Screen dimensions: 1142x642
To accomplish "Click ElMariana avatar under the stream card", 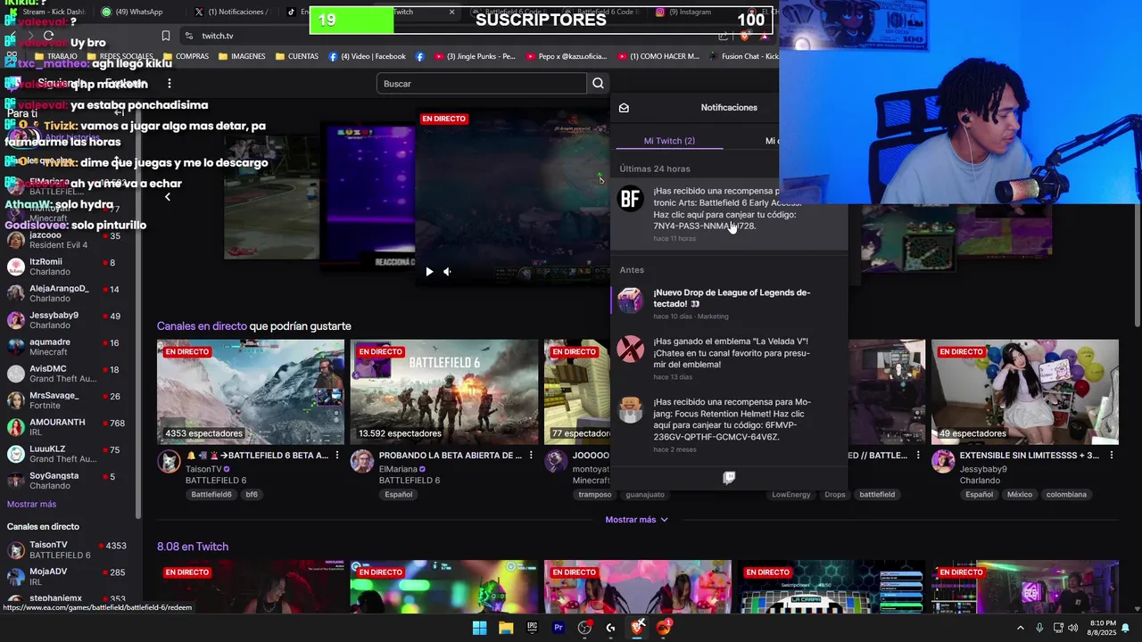I will 361,461.
